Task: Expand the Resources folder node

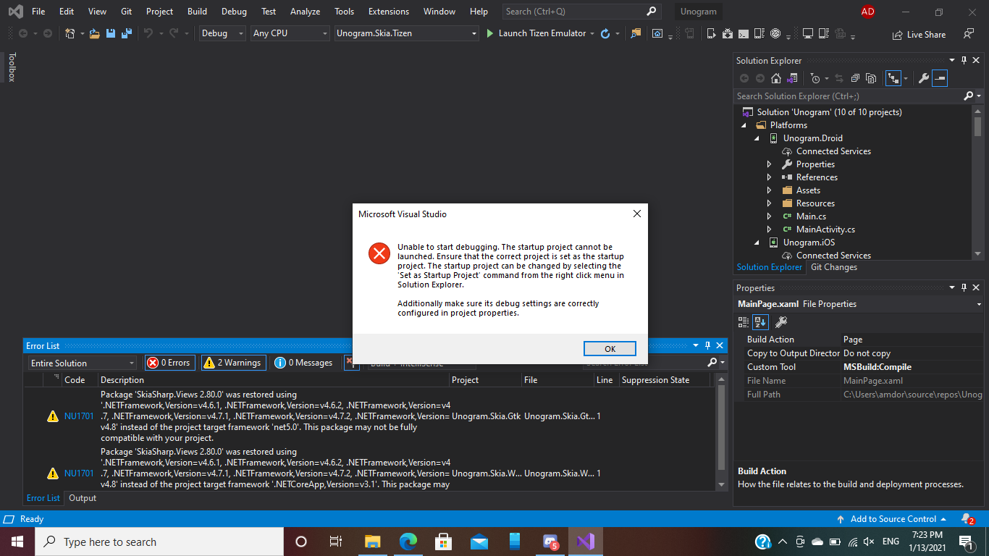Action: pos(770,203)
